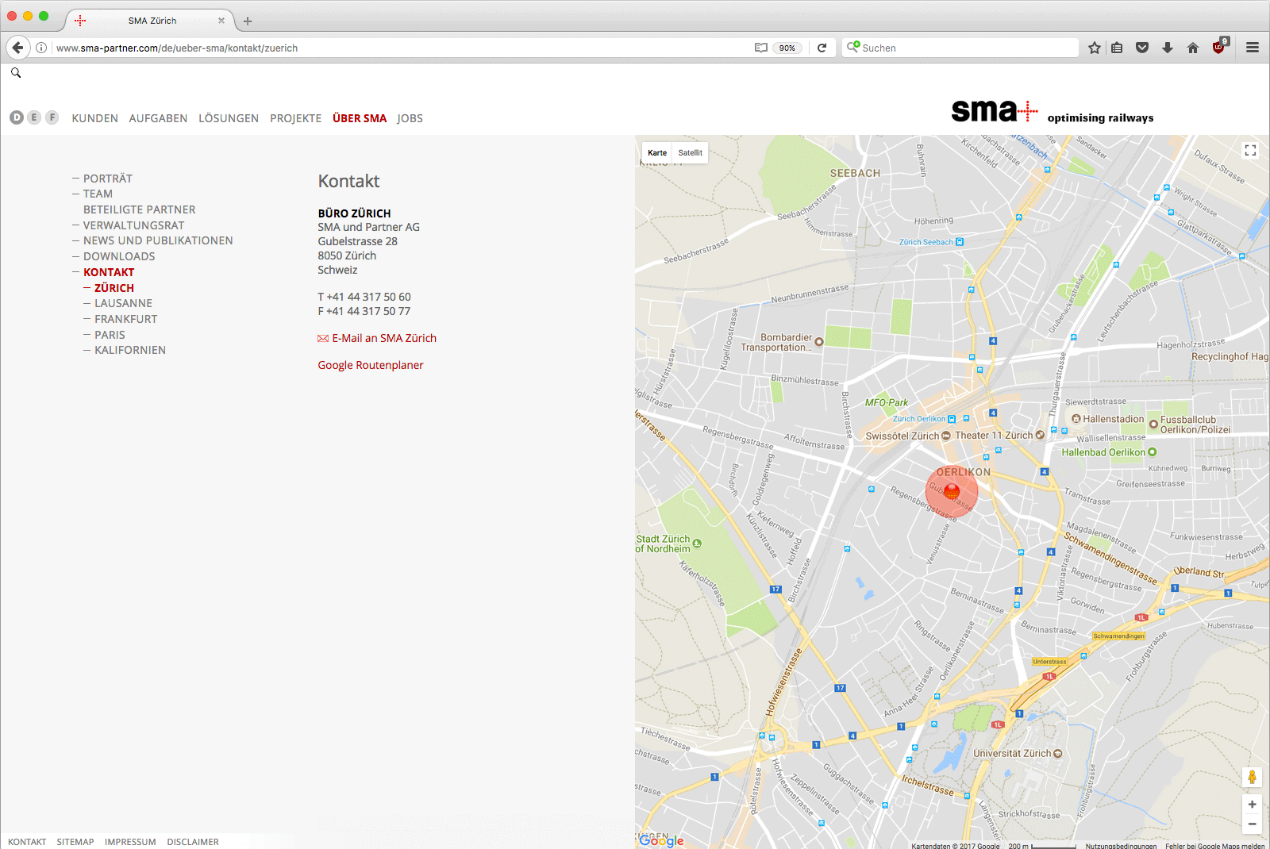Screen dimensions: 1270x849
Task: Click the website search magnifier icon
Action: pos(16,73)
